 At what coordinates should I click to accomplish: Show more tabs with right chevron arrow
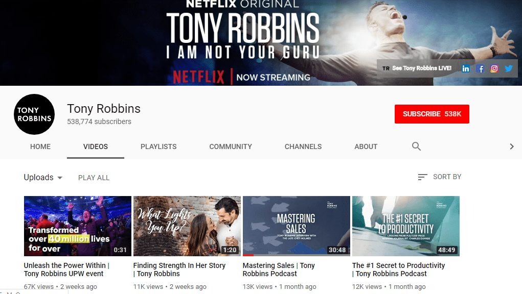tap(512, 146)
